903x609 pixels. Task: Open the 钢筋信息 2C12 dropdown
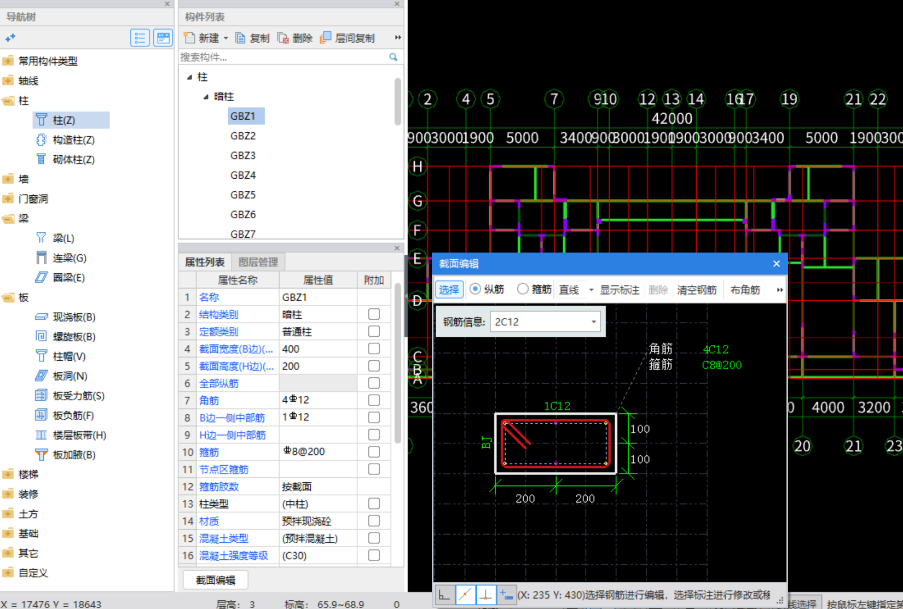pyautogui.click(x=594, y=322)
